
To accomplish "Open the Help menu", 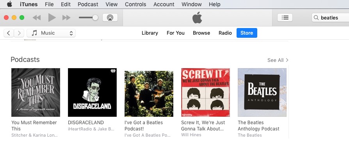I will click(215, 4).
